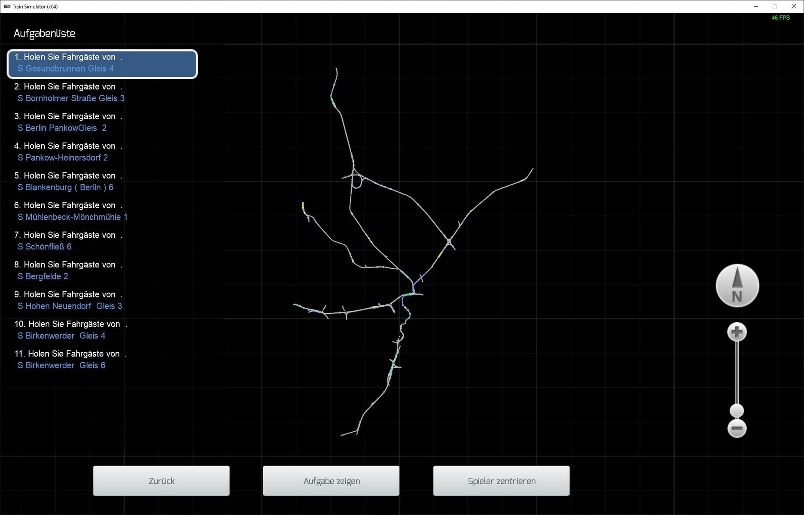Click the Aufgabenliste heading
Viewport: 804px width, 515px height.
click(44, 33)
